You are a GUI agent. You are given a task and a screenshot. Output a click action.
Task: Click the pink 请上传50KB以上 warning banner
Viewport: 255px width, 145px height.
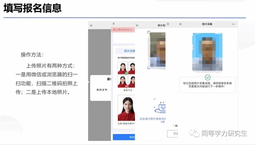point(123,30)
